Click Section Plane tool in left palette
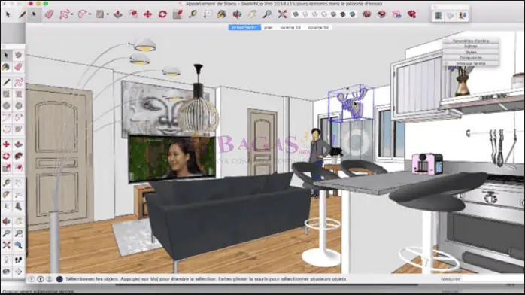Image resolution: width=525 pixels, height=295 pixels. (x=18, y=272)
